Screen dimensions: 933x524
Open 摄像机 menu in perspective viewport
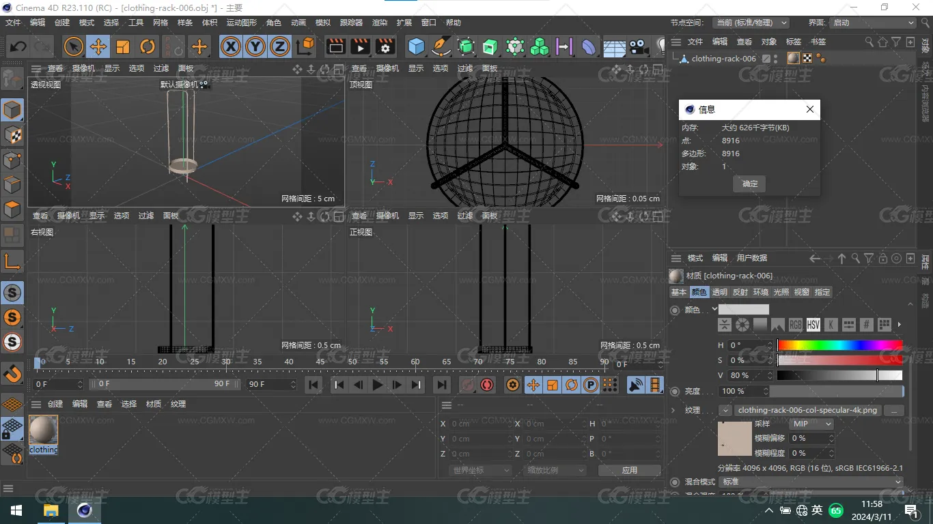pyautogui.click(x=83, y=68)
